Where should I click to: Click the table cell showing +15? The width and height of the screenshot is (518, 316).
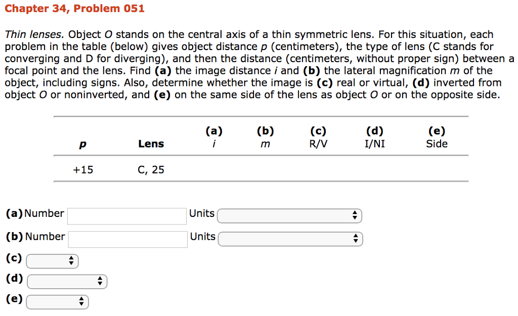83,169
